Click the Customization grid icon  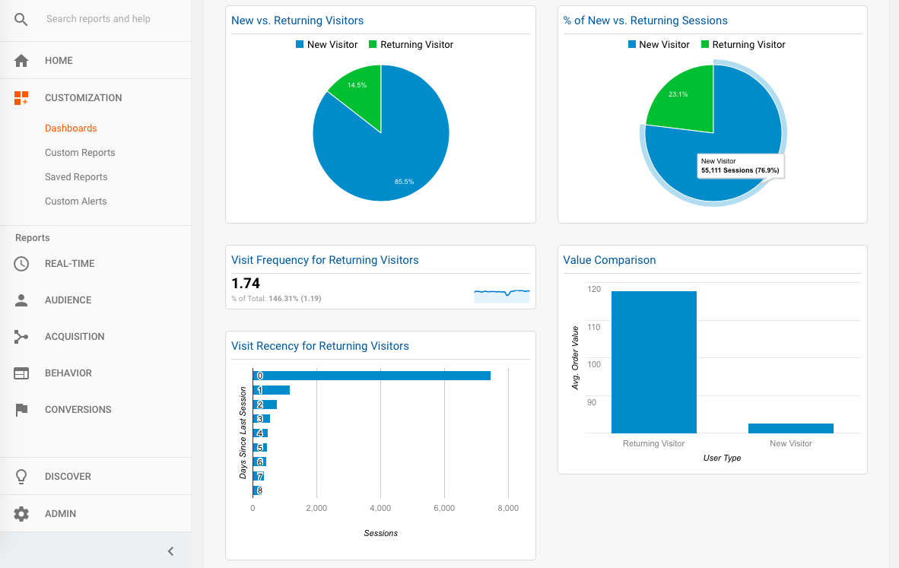tap(21, 98)
